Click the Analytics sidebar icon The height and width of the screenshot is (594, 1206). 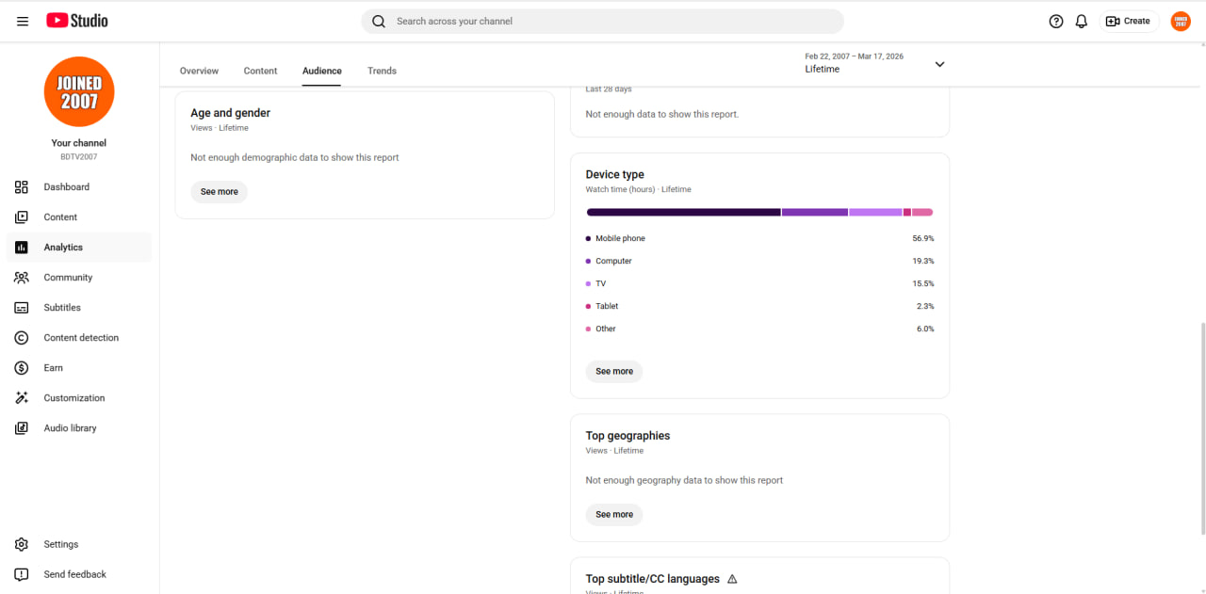click(x=22, y=248)
